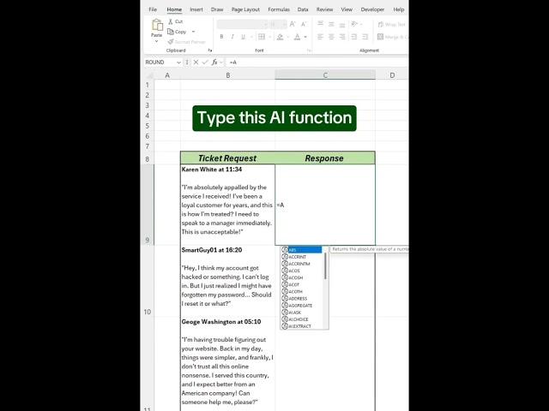Select AI.EXTRACT function suggestion
This screenshot has height=411, width=549.
click(x=302, y=326)
